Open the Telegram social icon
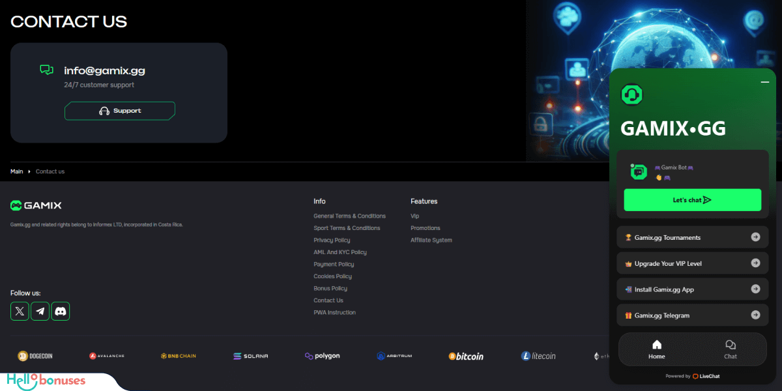This screenshot has height=391, width=782. coord(40,311)
